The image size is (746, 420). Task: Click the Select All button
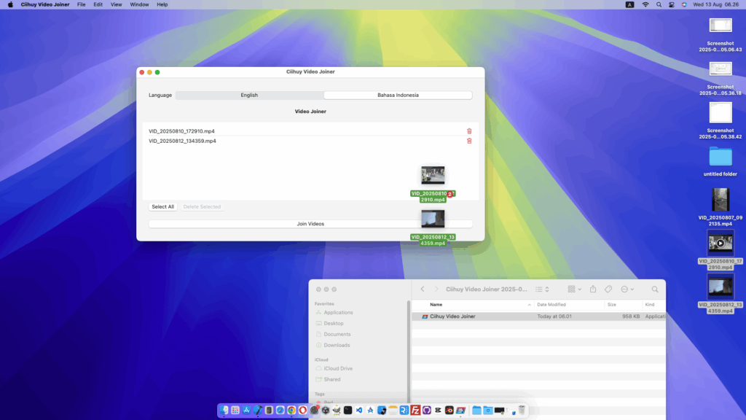162,206
